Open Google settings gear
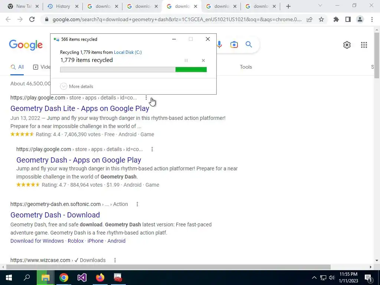This screenshot has width=380, height=285. (347, 45)
